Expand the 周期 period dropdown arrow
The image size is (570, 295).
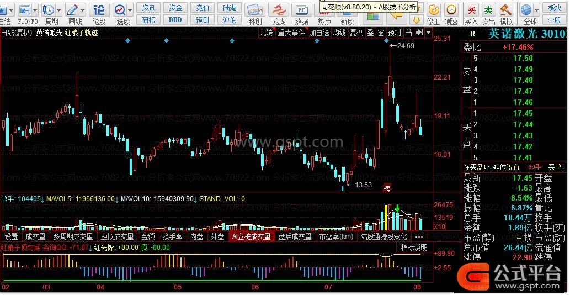click(58, 10)
